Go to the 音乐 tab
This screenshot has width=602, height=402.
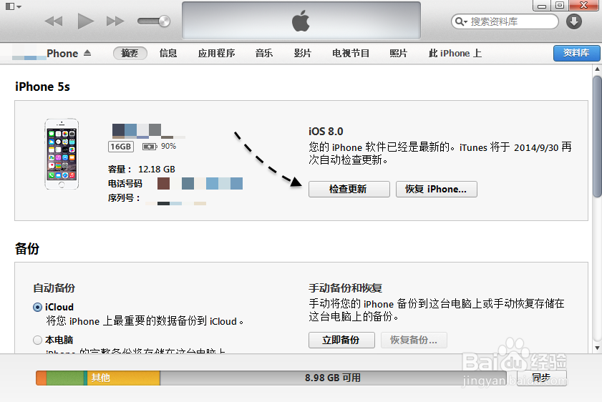(x=263, y=54)
